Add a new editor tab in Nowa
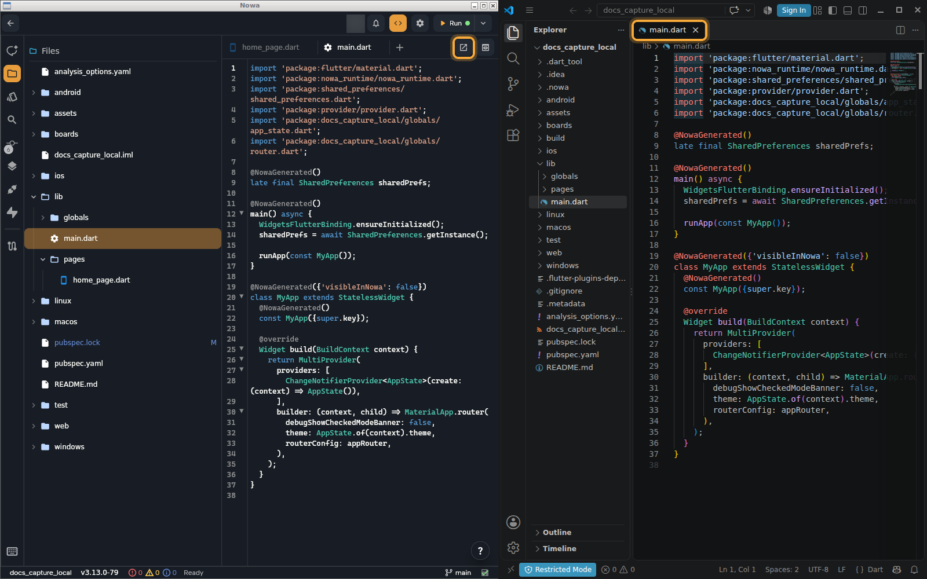927x579 pixels. pyautogui.click(x=400, y=47)
